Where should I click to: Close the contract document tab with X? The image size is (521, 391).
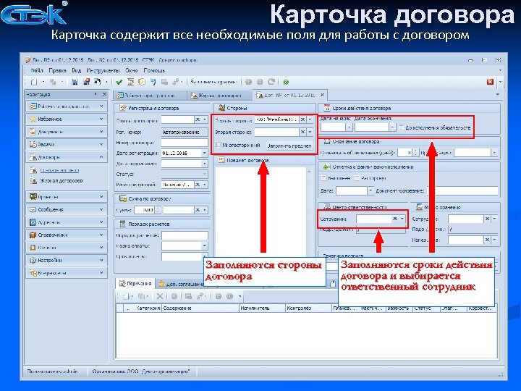point(322,95)
